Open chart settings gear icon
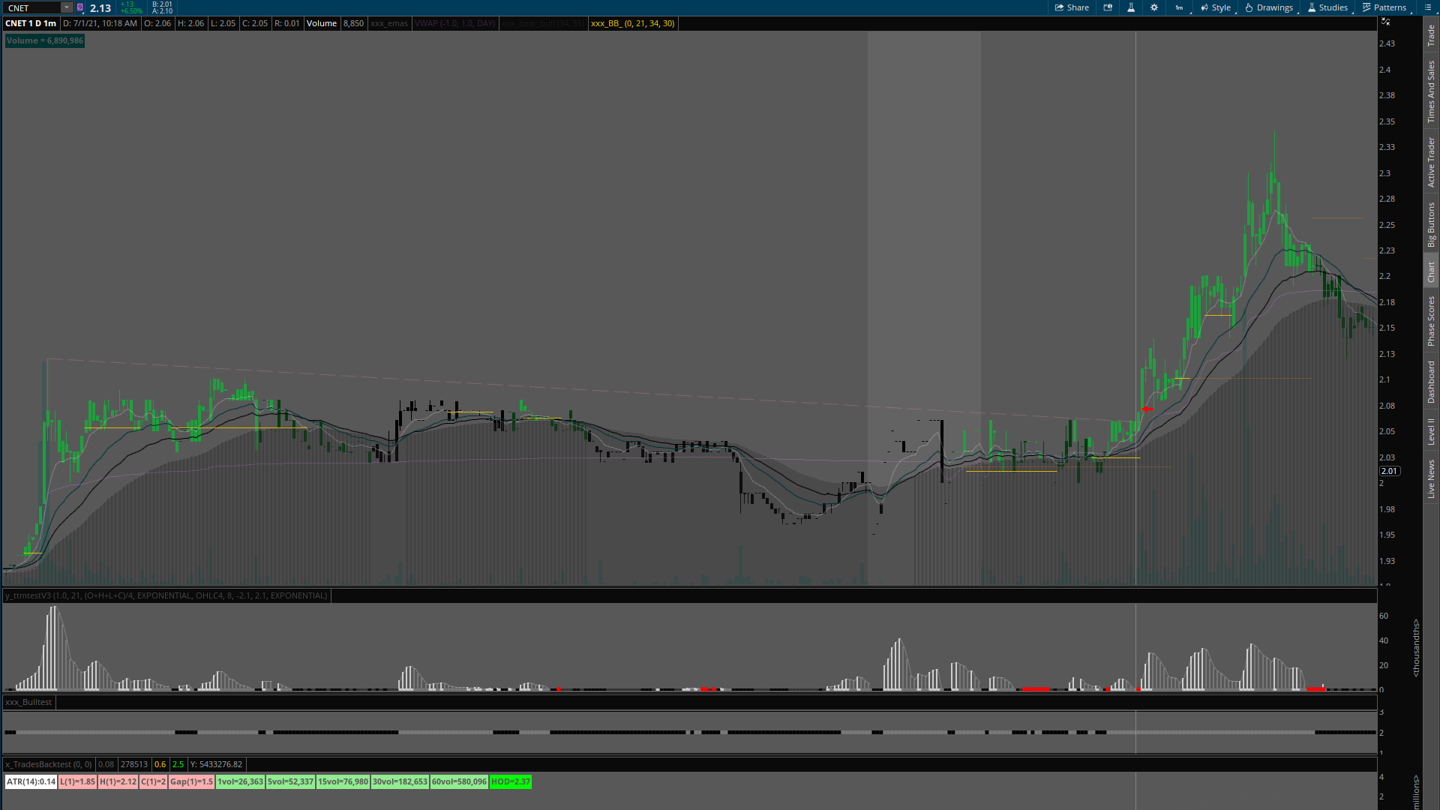The height and width of the screenshot is (810, 1440). tap(1154, 7)
